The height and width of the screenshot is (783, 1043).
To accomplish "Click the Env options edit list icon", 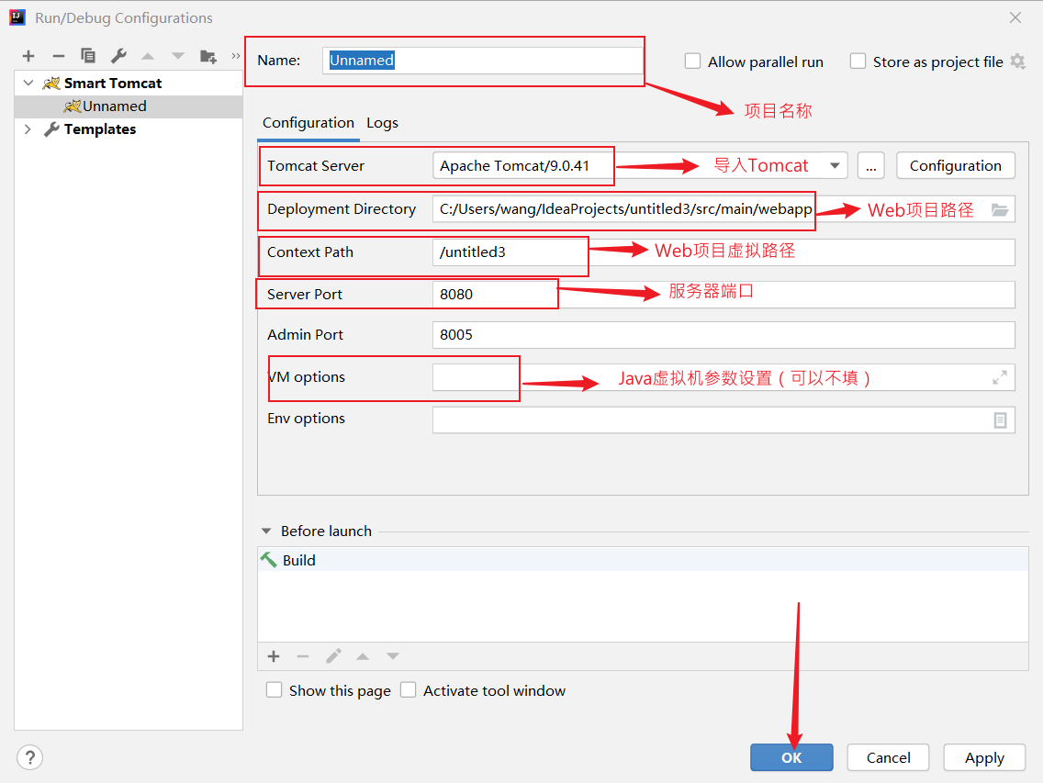I will pos(1000,419).
